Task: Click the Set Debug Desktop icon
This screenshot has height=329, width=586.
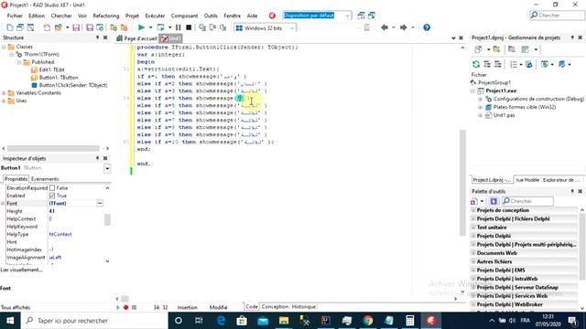Action: coord(372,16)
